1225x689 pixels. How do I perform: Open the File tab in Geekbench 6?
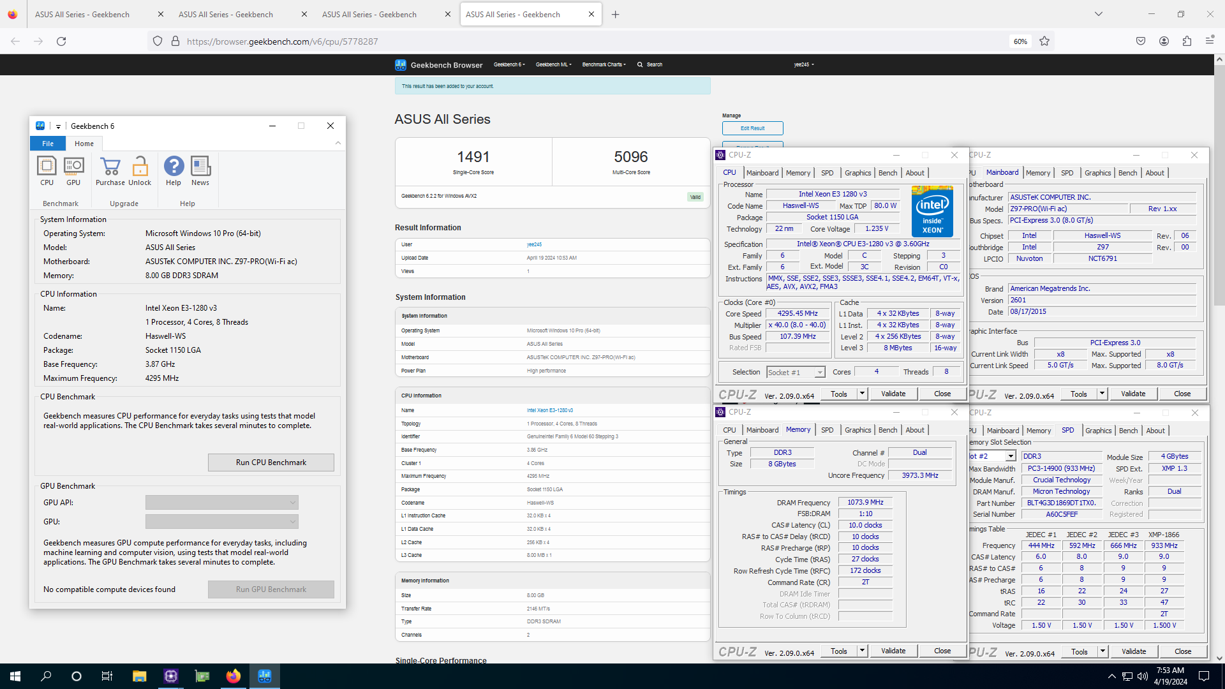coord(48,144)
